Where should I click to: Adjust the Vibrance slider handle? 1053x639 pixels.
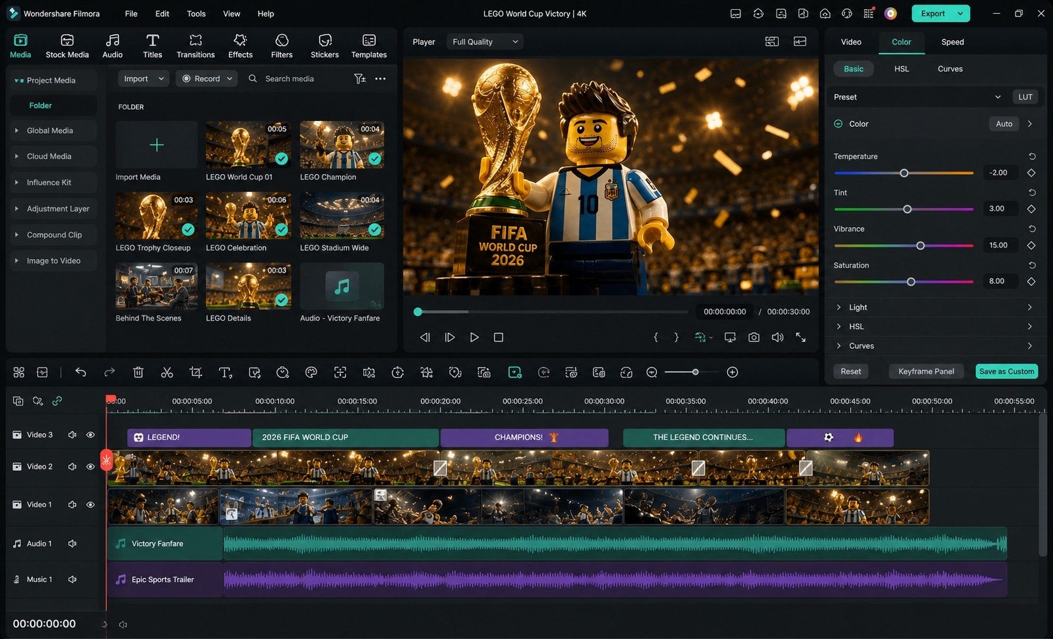click(921, 246)
